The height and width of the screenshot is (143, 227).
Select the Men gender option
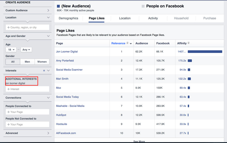tap(27, 62)
